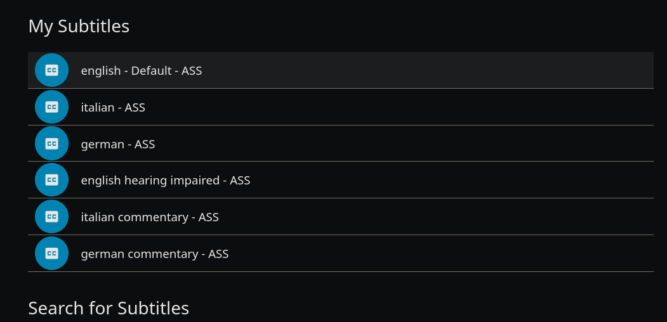Select "english hearing impaired - ASS" text
The image size is (667, 322).
click(x=166, y=181)
